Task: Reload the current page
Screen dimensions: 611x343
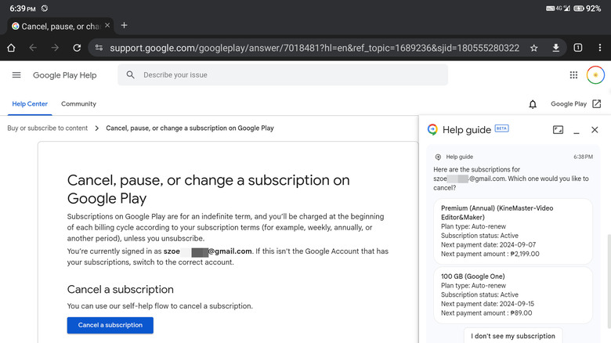Action: pyautogui.click(x=77, y=48)
